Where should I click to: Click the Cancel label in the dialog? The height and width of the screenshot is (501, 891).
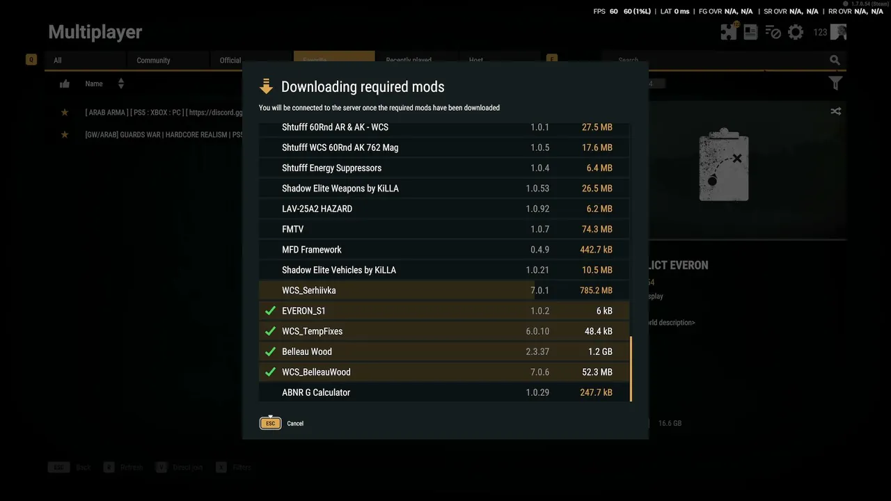point(295,424)
